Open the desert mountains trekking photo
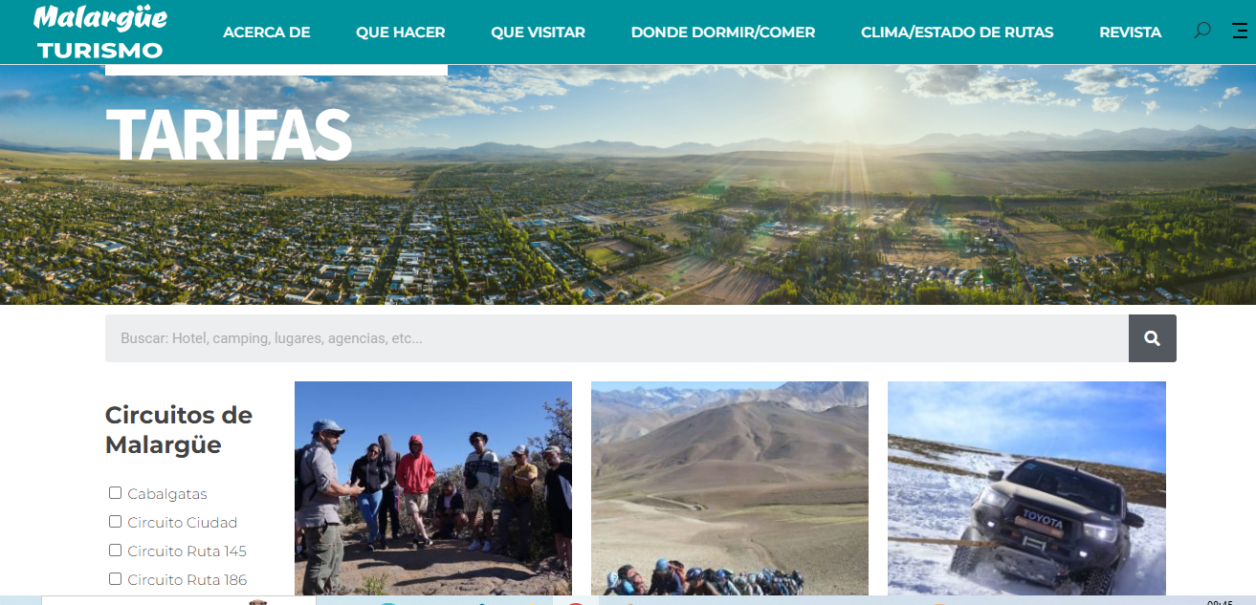 pyautogui.click(x=730, y=488)
